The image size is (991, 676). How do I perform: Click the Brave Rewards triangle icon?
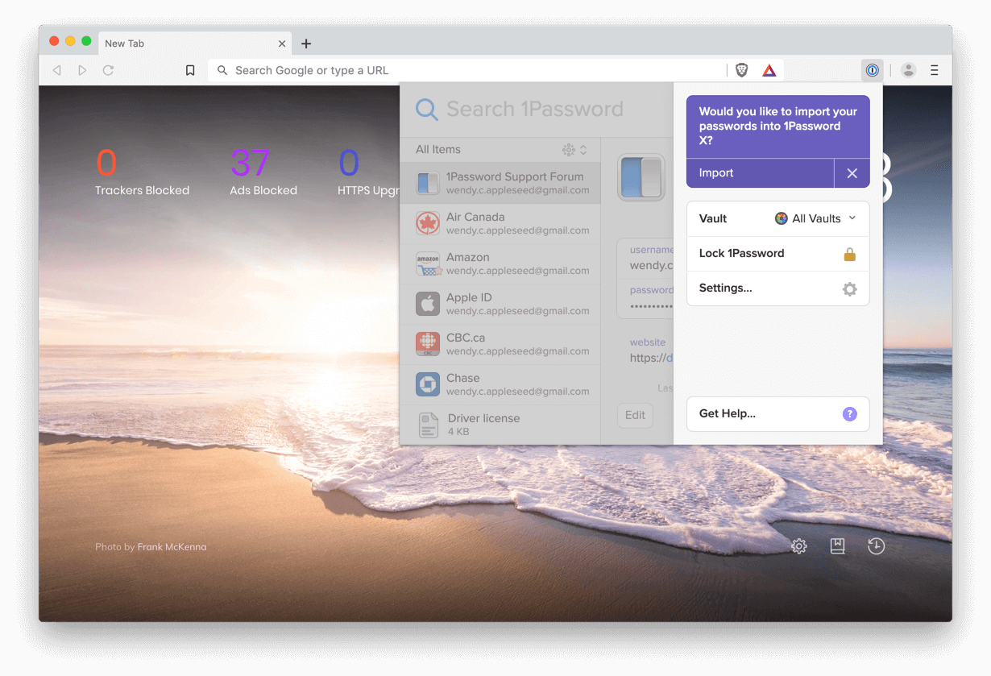pos(769,70)
